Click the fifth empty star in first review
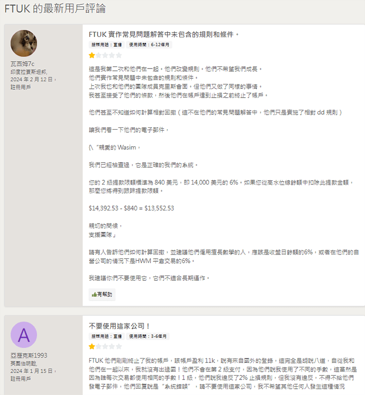The image size is (365, 395). 119,55
